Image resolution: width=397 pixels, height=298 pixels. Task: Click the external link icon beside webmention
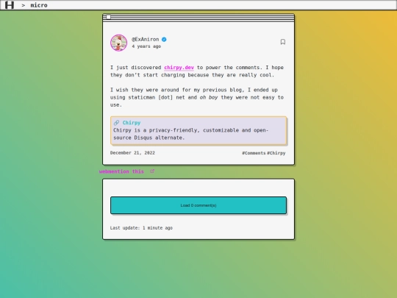click(152, 171)
